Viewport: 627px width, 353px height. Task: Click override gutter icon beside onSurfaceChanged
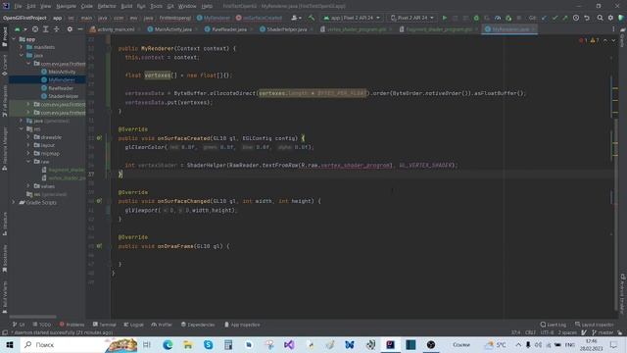(99, 201)
